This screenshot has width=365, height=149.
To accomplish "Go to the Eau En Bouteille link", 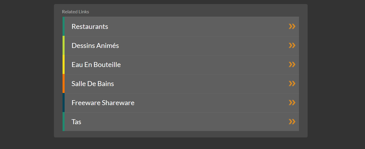I will (x=96, y=65).
